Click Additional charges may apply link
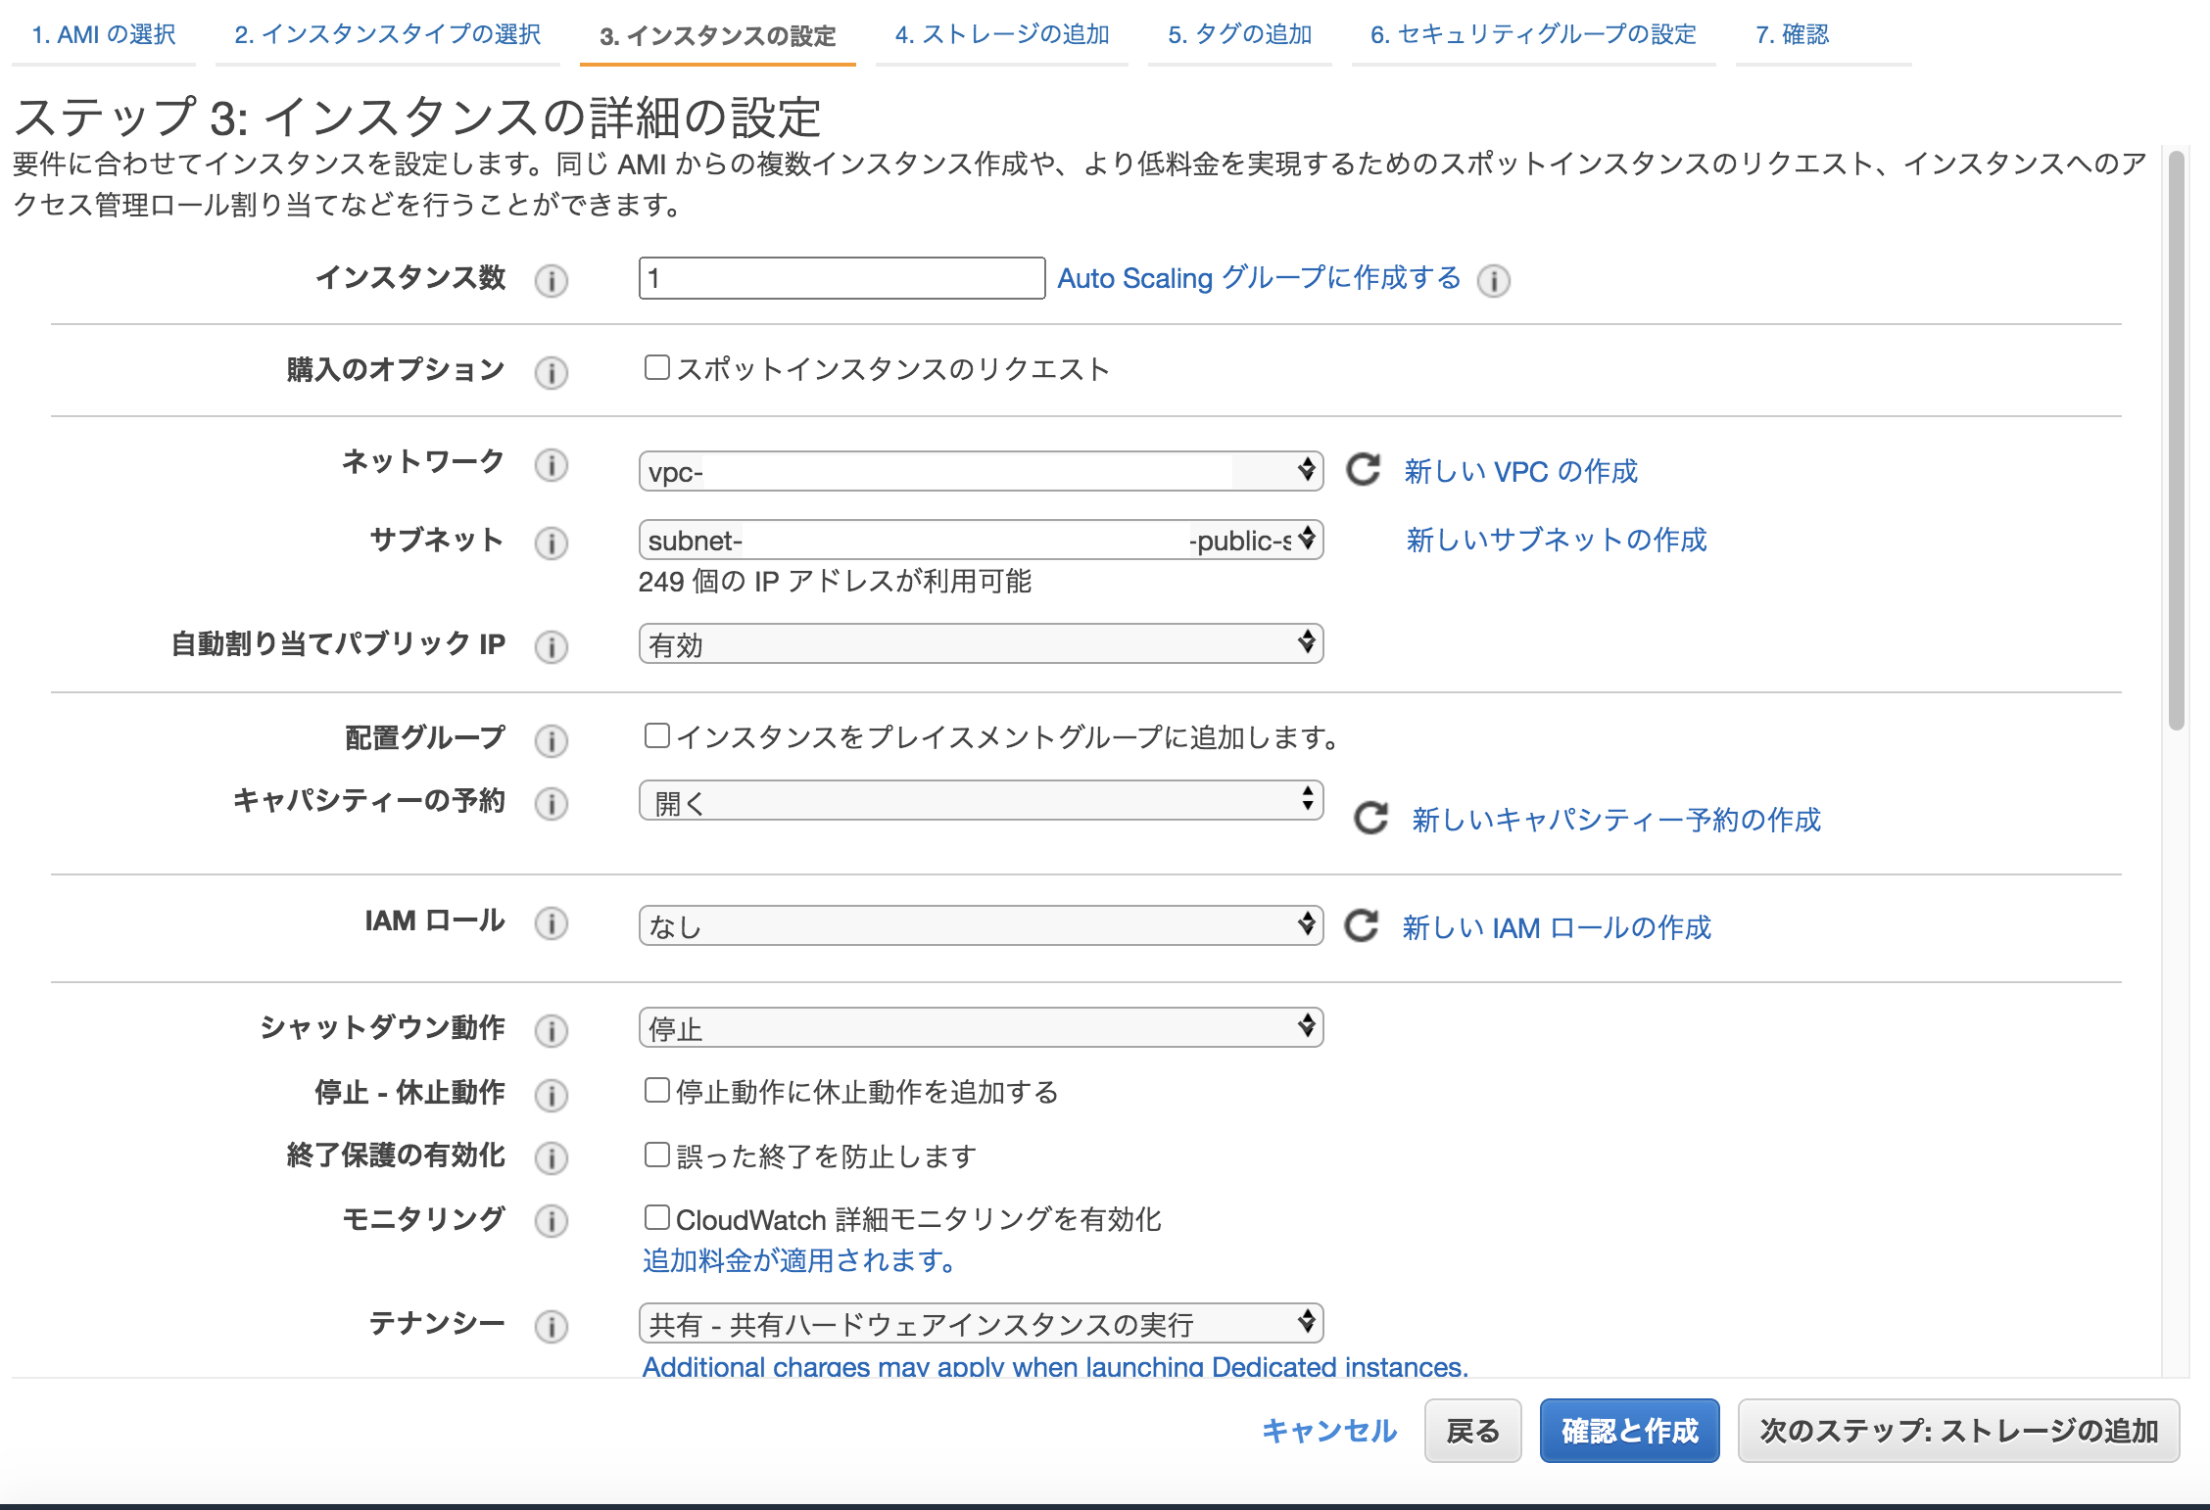Viewport: 2210px width, 1510px height. tap(1056, 1366)
